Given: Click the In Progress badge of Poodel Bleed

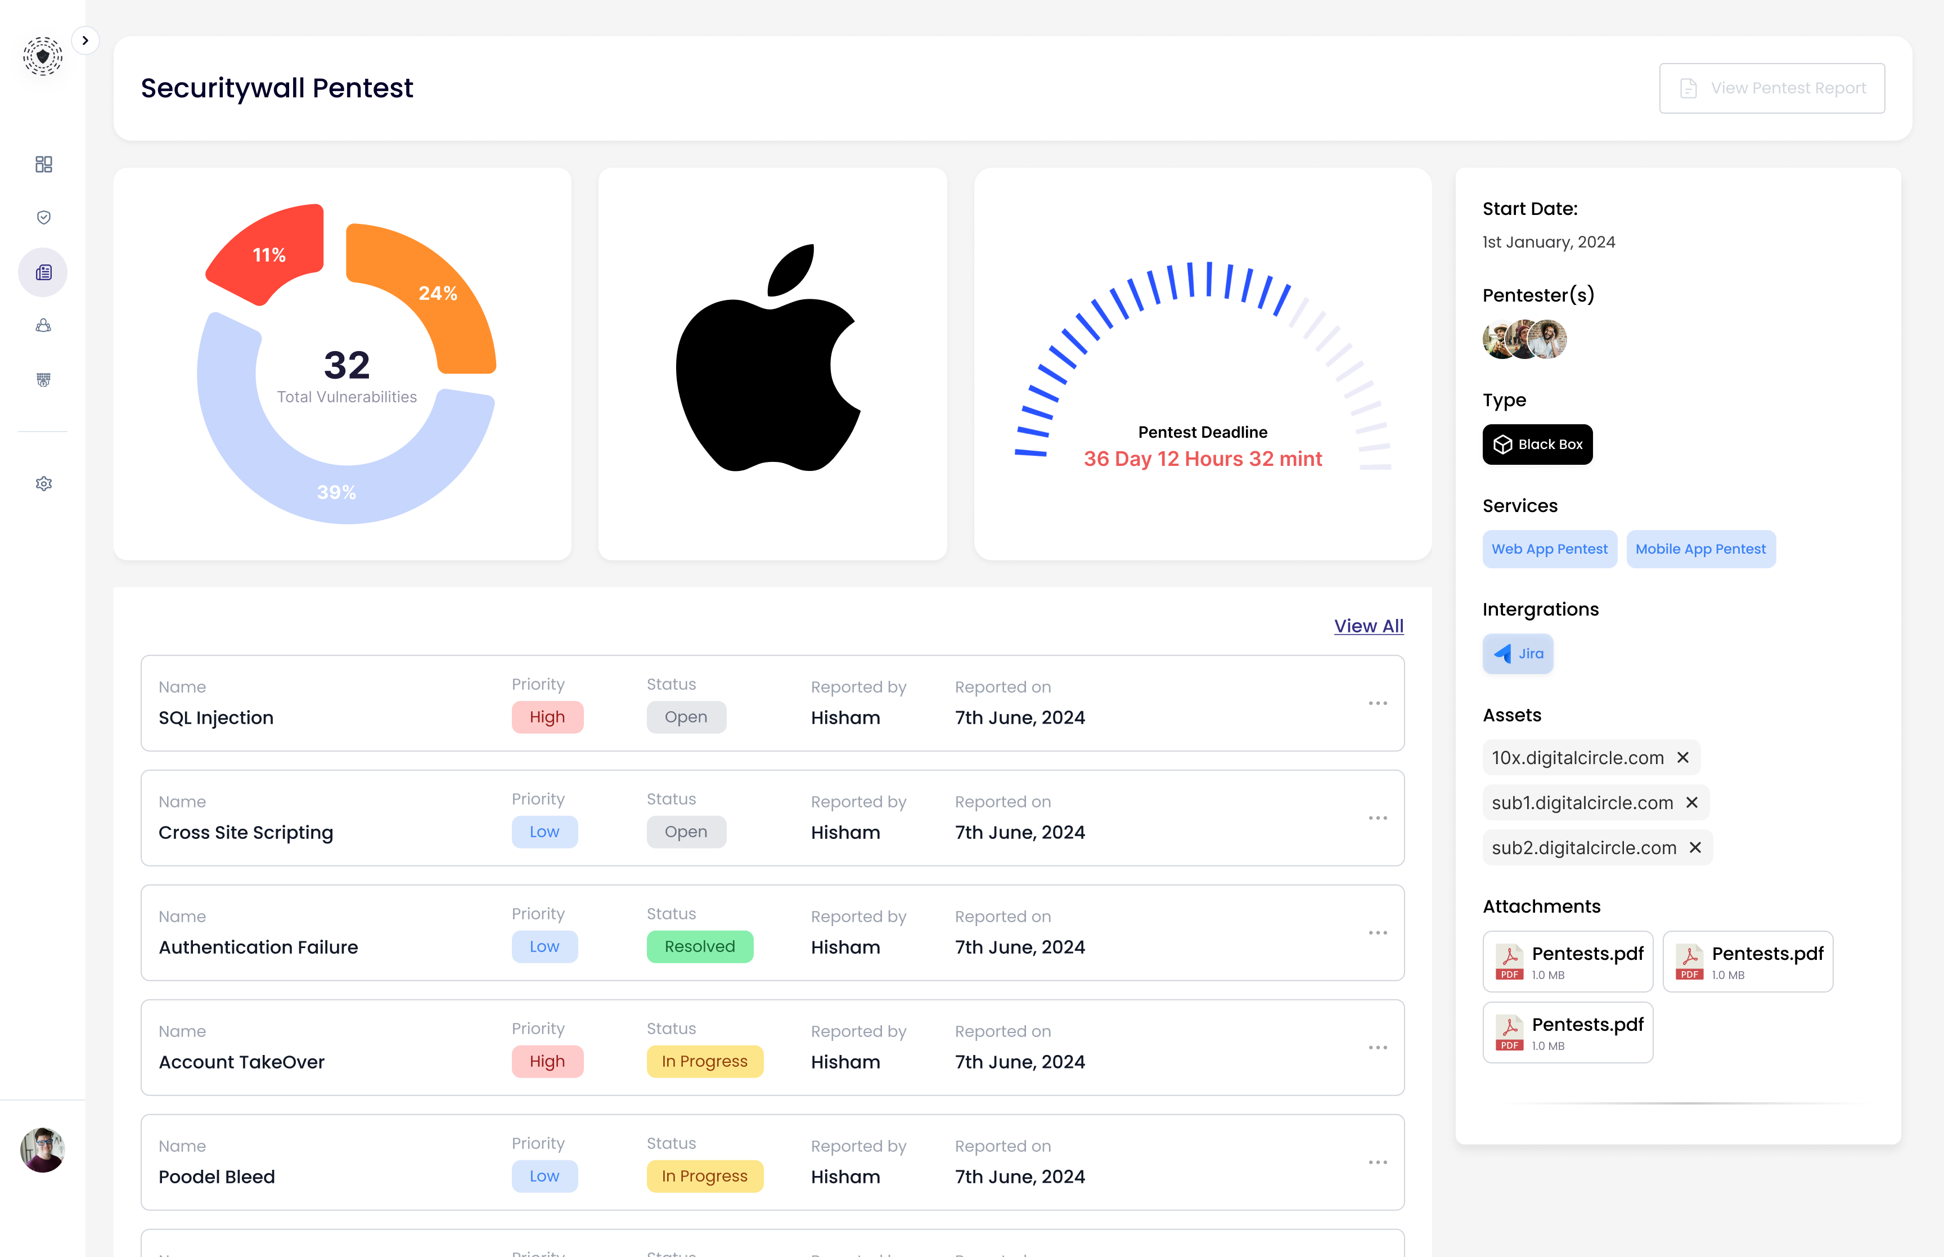Looking at the screenshot, I should pyautogui.click(x=705, y=1176).
